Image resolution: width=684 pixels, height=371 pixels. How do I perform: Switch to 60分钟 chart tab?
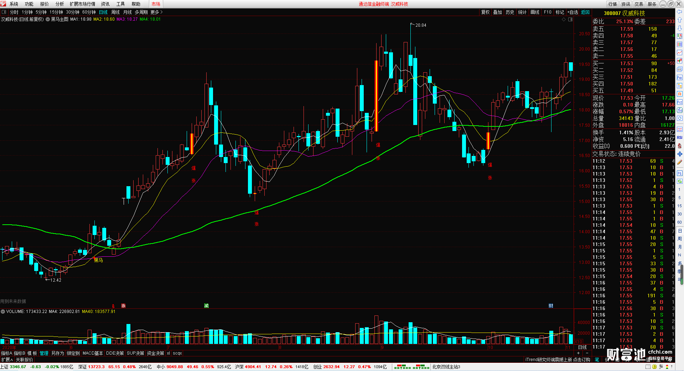coord(89,12)
